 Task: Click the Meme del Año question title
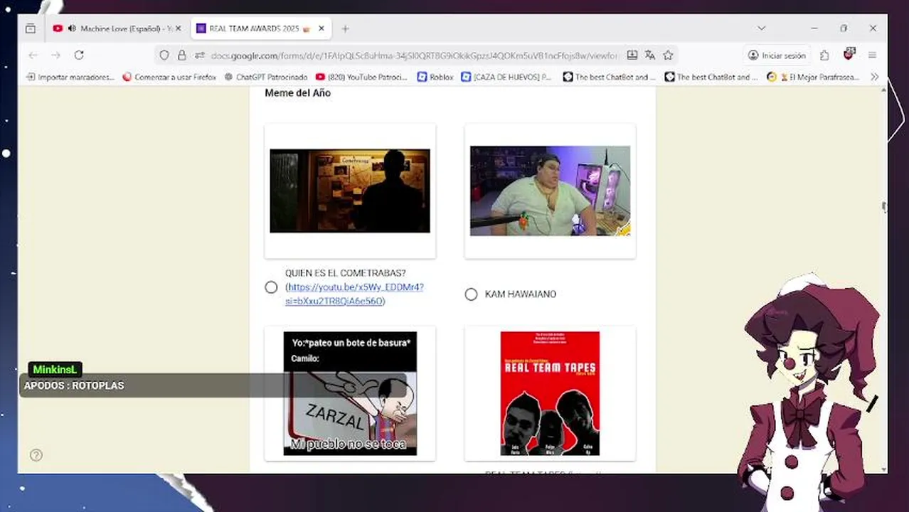pos(297,93)
